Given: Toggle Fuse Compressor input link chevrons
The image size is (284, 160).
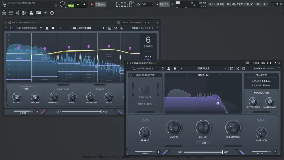Looking at the screenshot, I should pos(37,112).
